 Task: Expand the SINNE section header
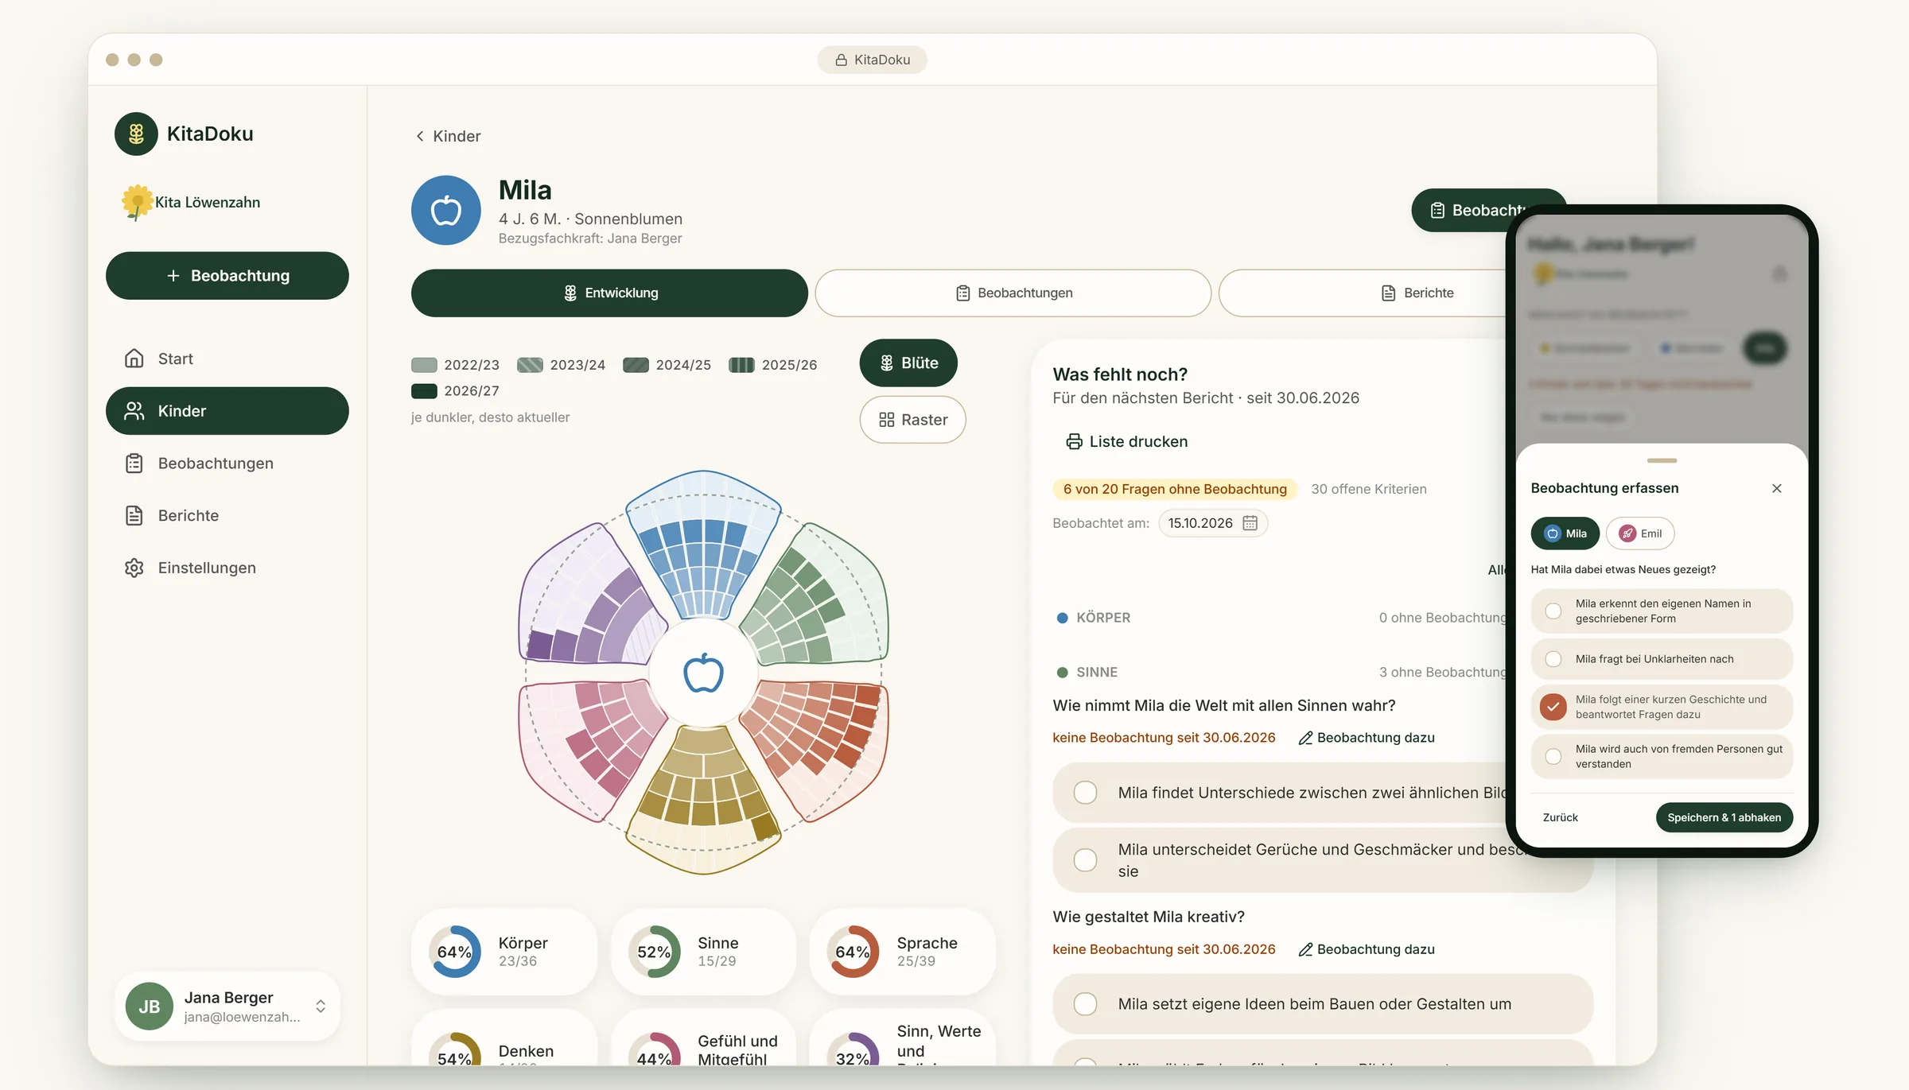pos(1281,673)
